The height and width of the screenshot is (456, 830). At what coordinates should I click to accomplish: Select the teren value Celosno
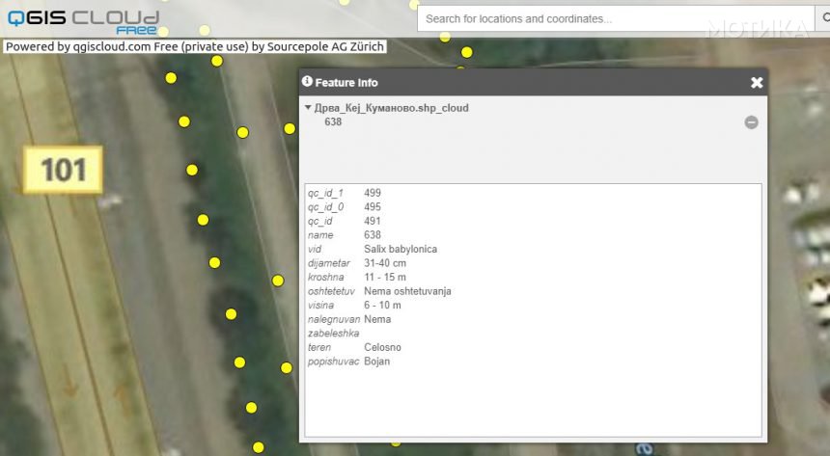point(382,347)
